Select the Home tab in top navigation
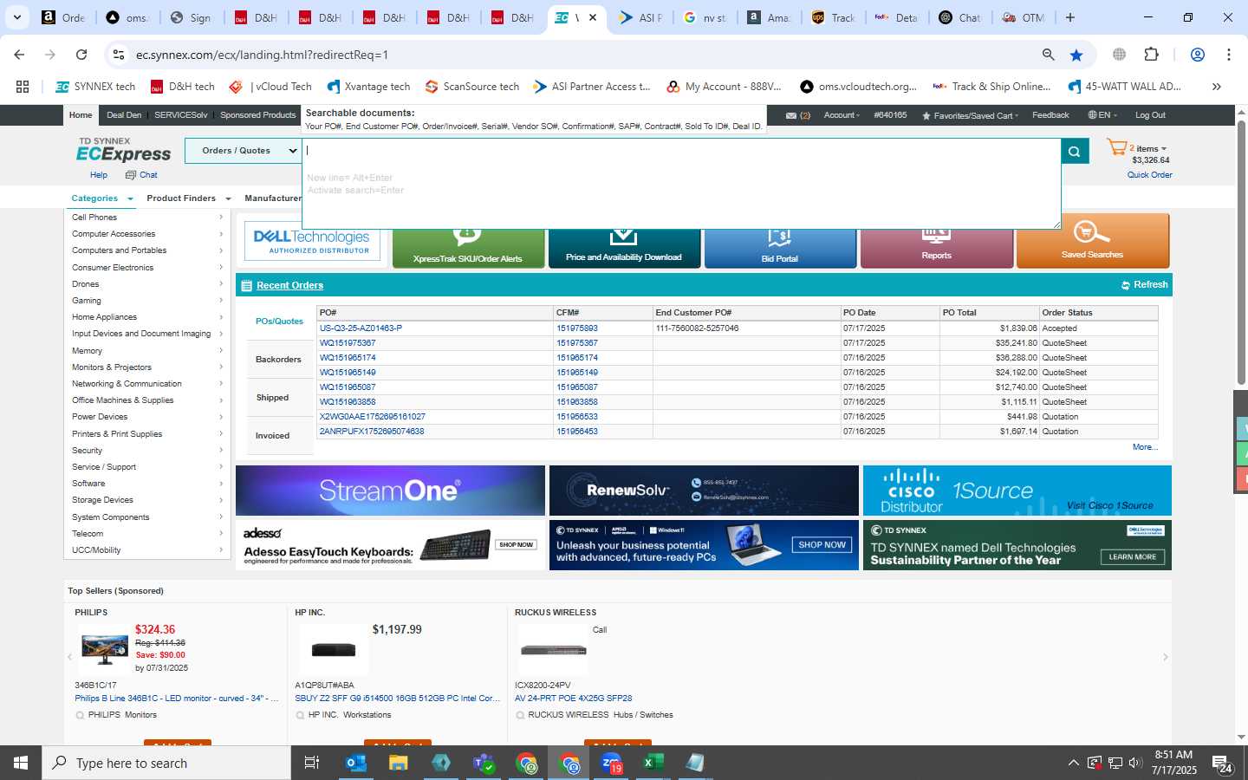This screenshot has width=1248, height=780. (x=81, y=115)
